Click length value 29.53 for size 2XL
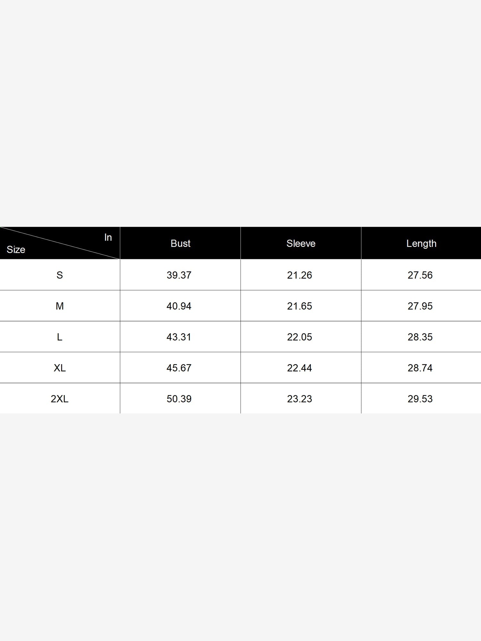The height and width of the screenshot is (641, 481). tap(420, 399)
